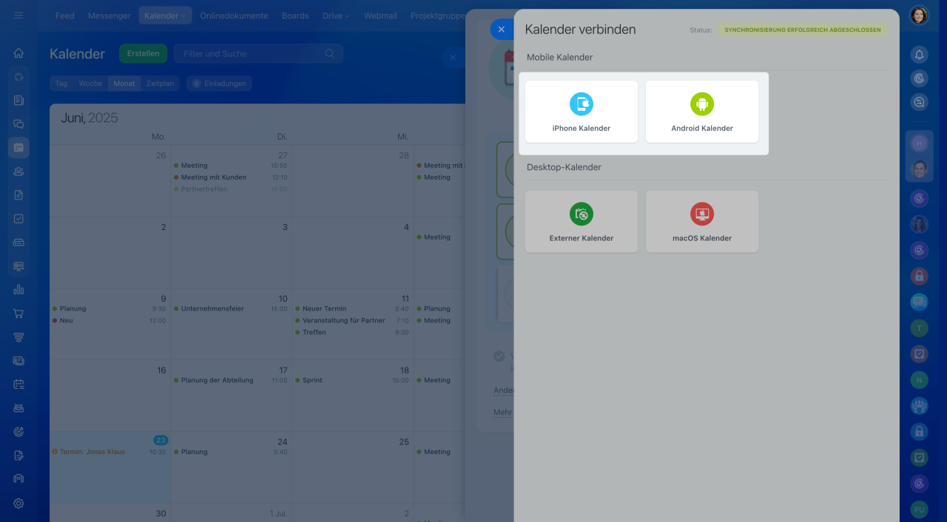Switch calendar to Tag view
The image size is (947, 522).
tap(61, 84)
